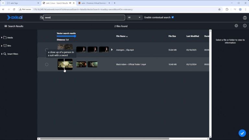Expand the Smart Filters tree node
Screen dimensions: 249x140
[2, 54]
